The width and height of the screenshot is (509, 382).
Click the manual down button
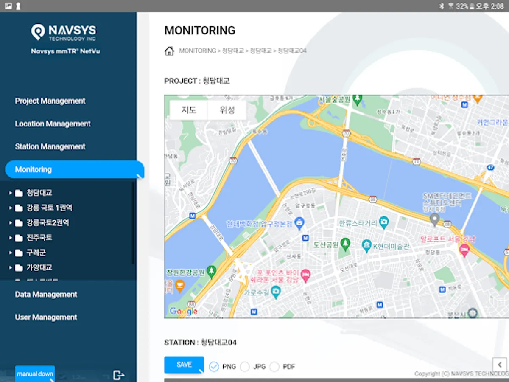(x=35, y=374)
